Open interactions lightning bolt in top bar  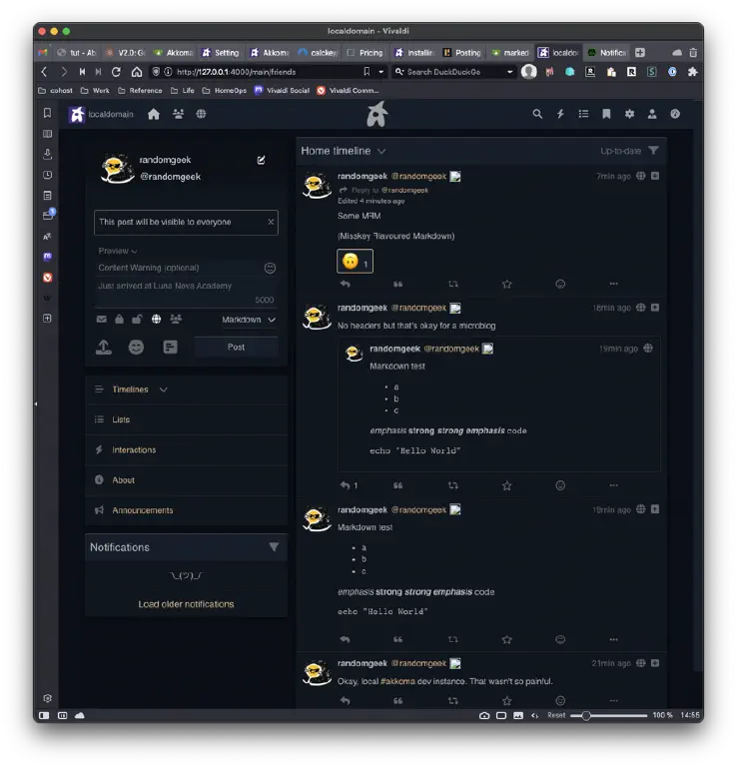point(560,114)
